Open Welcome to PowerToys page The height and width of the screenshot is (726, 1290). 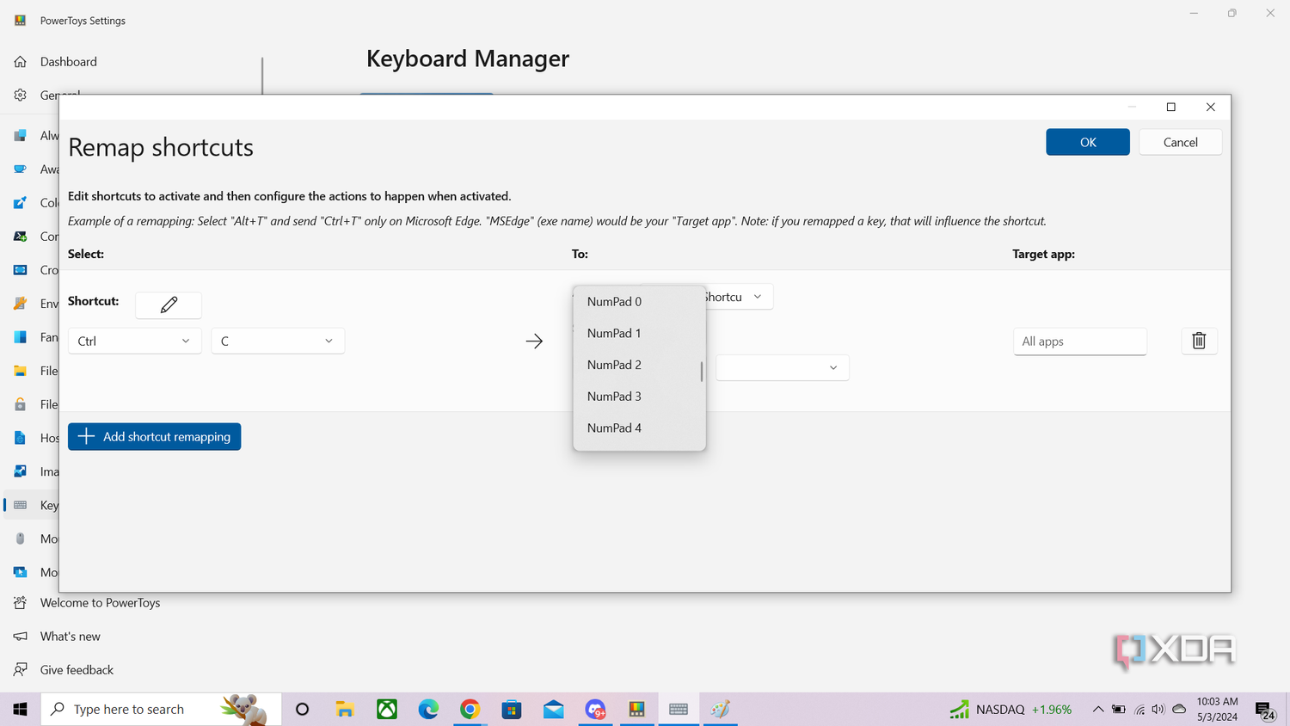pos(100,603)
